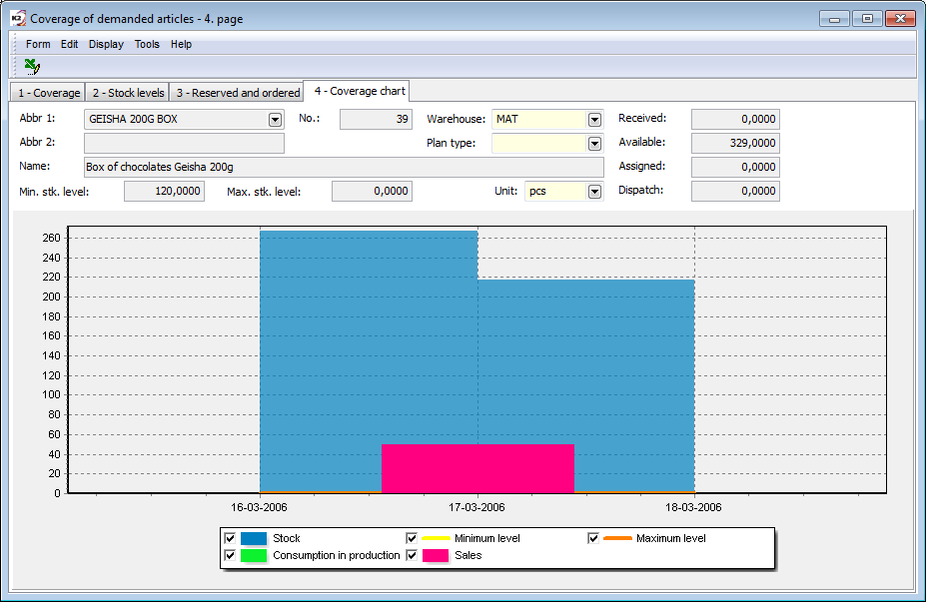Click the Sales legend label
The height and width of the screenshot is (602, 926).
click(x=468, y=555)
